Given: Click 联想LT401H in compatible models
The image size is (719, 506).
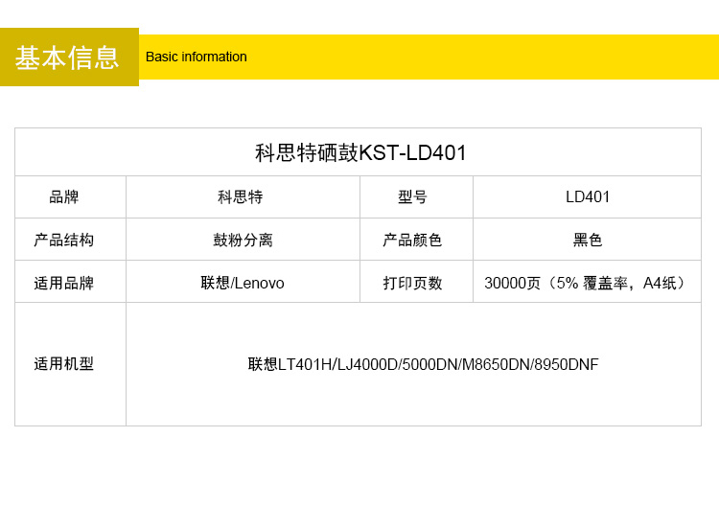Looking at the screenshot, I should [290, 364].
